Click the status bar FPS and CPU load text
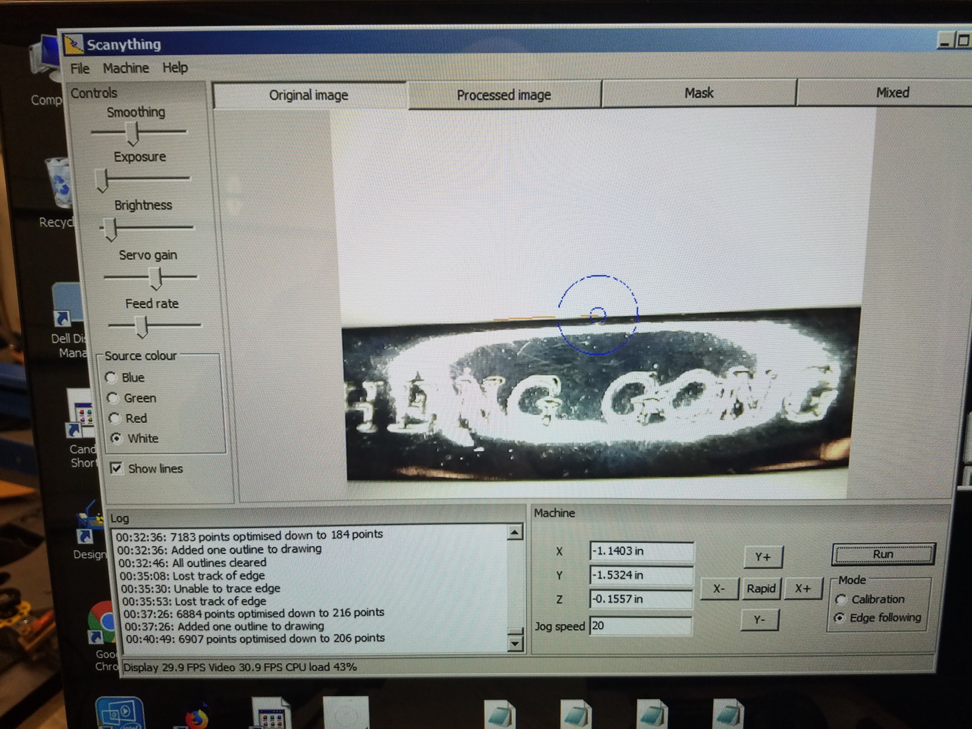Screen dimensions: 972x729 click(x=240, y=667)
